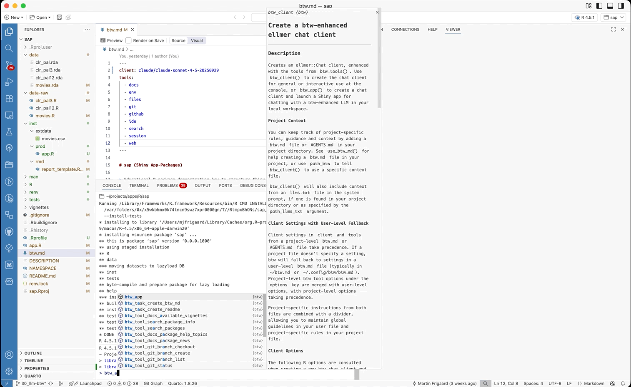Open the Extensions view
Image resolution: width=631 pixels, height=387 pixels.
9,99
